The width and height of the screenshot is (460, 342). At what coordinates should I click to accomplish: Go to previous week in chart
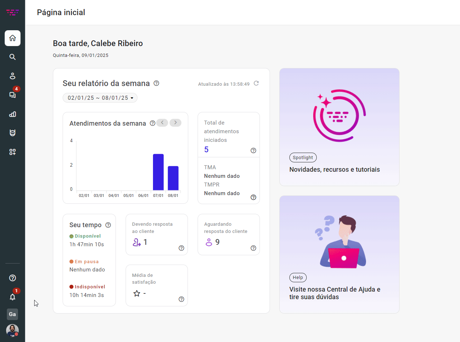click(x=162, y=123)
